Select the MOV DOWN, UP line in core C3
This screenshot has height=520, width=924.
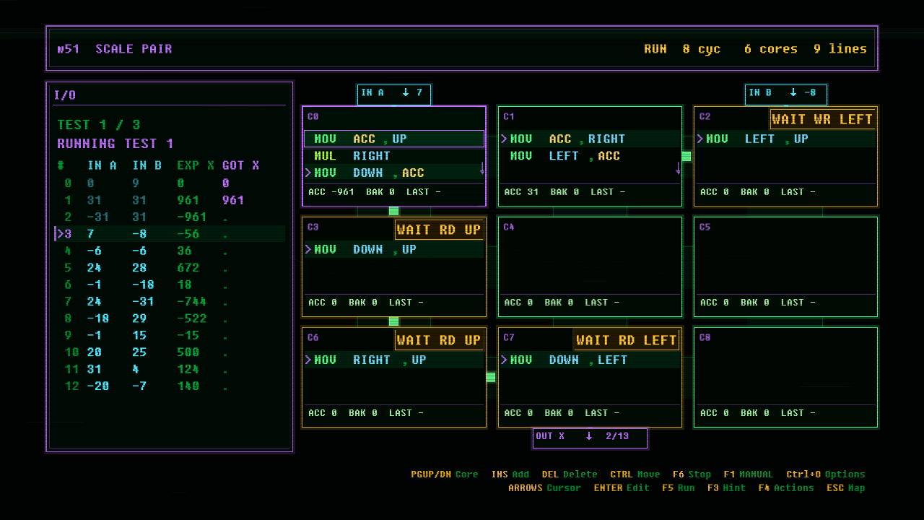pyautogui.click(x=393, y=249)
